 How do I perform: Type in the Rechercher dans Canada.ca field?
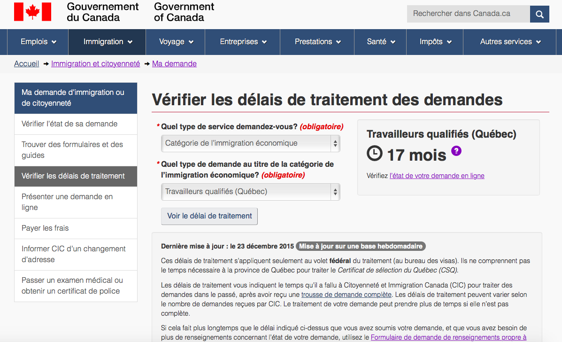(x=468, y=14)
